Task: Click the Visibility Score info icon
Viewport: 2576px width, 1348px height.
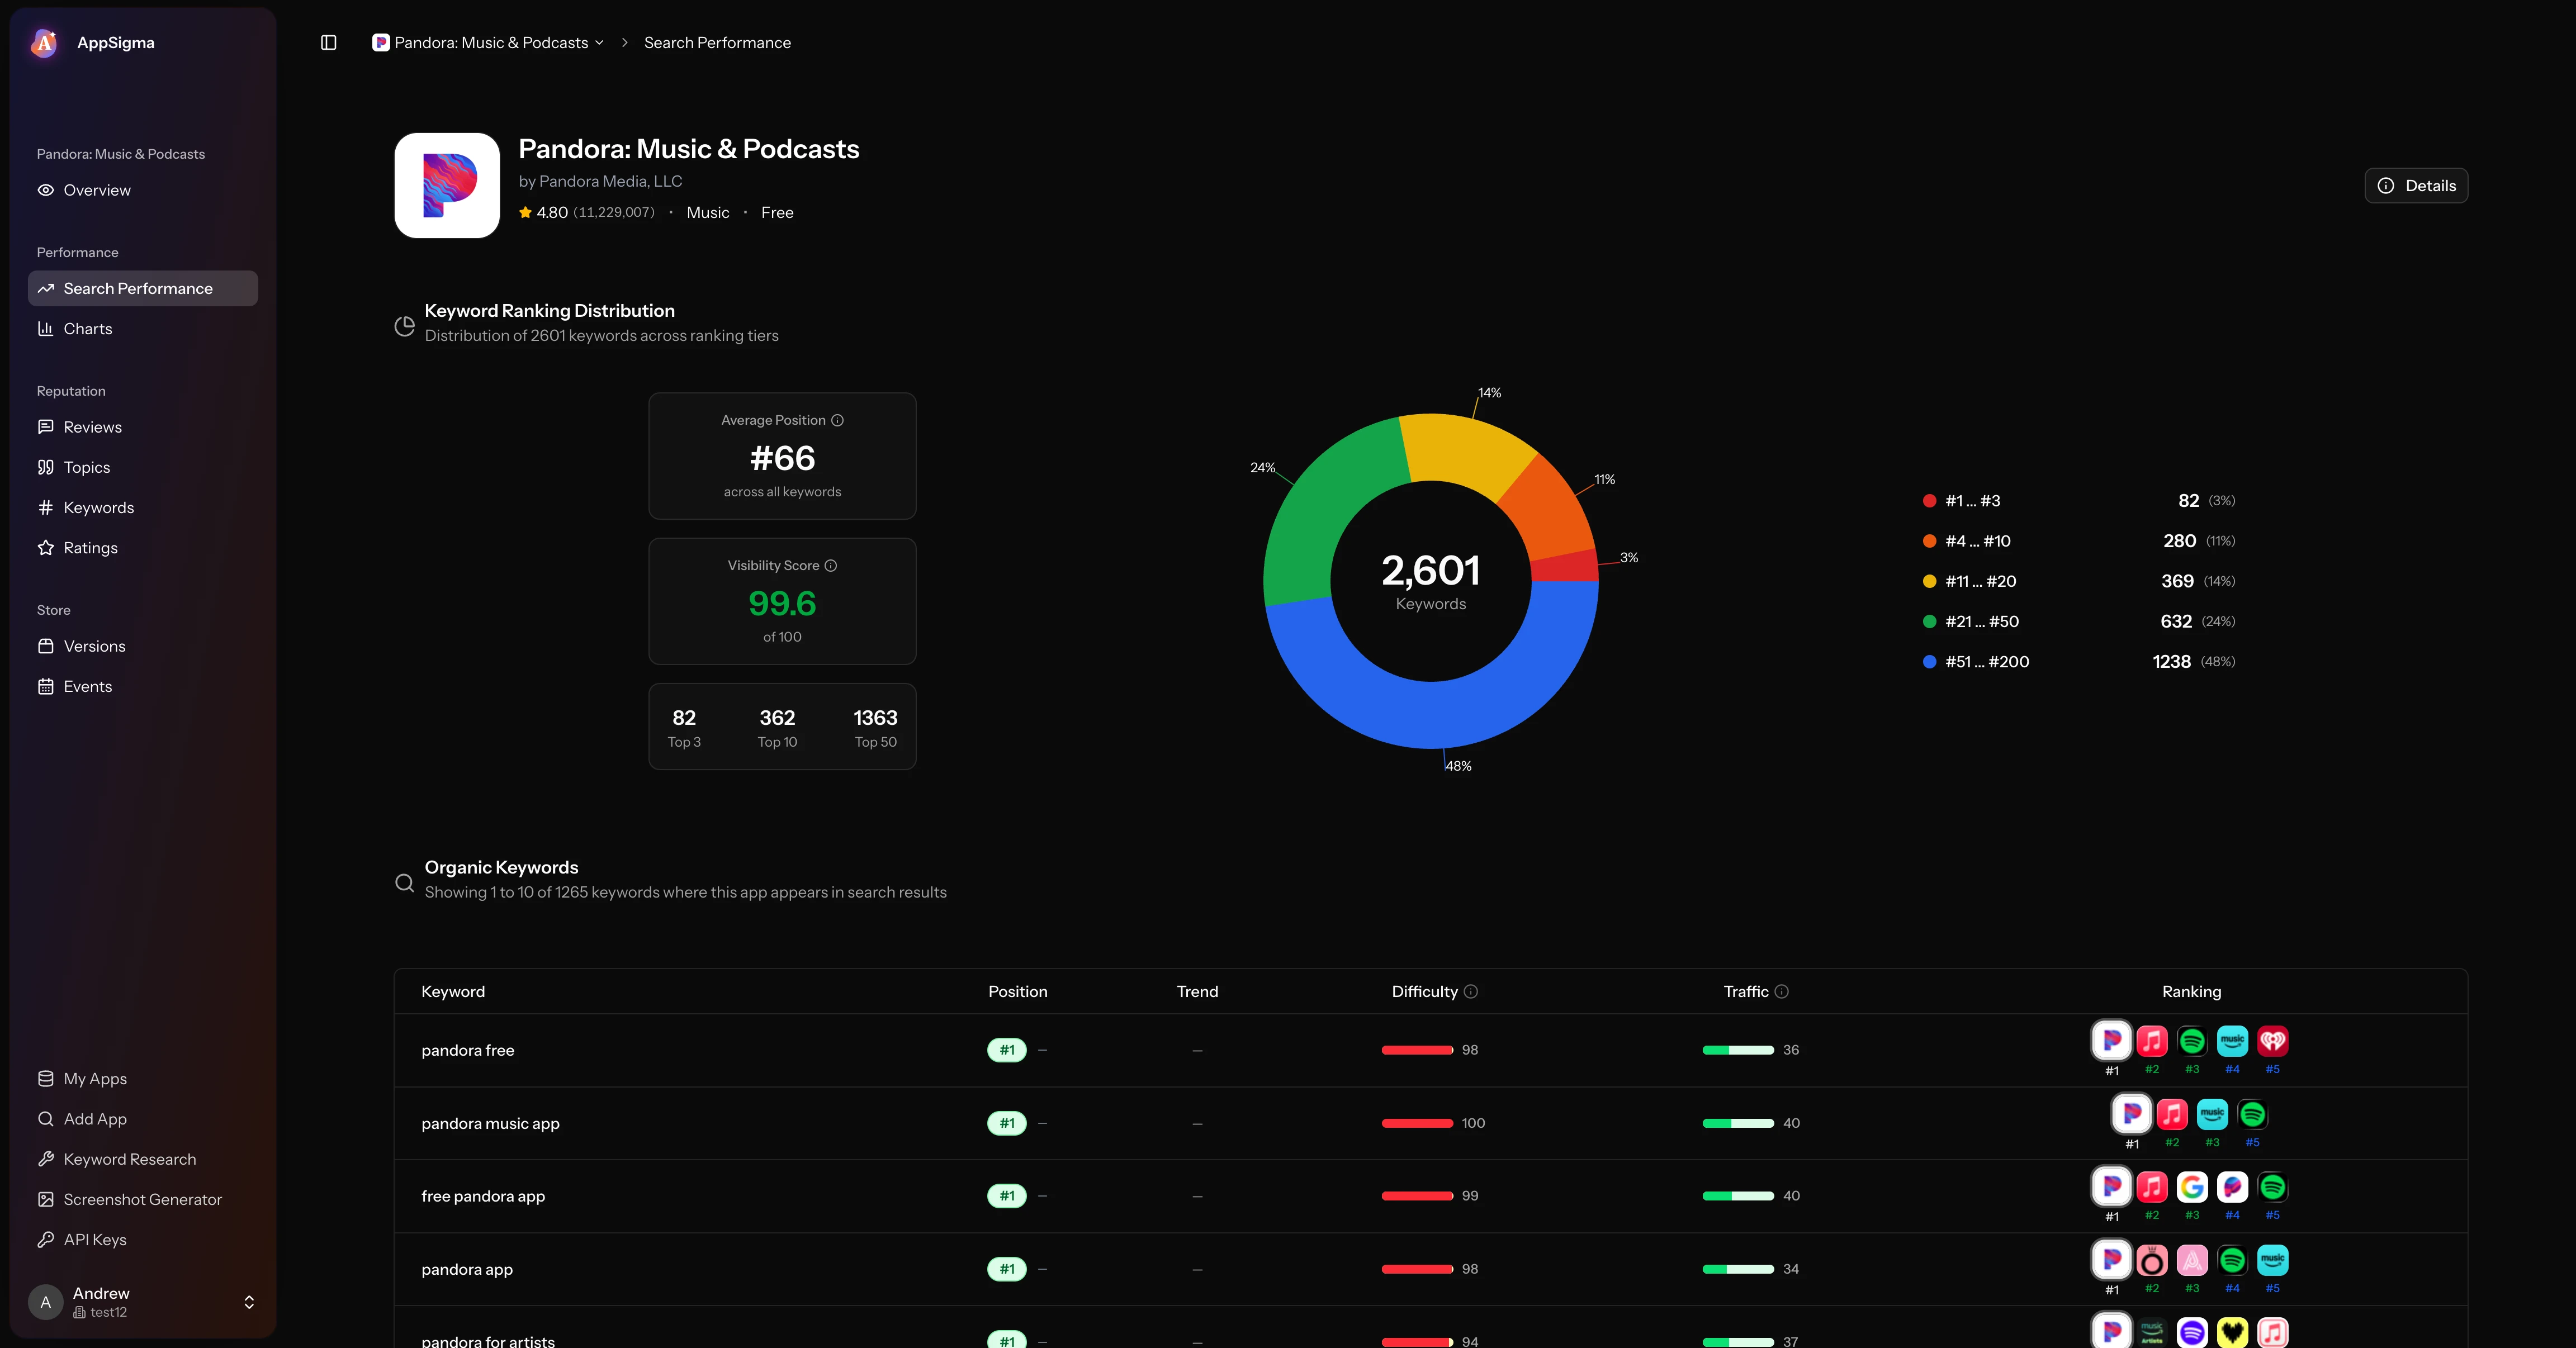Action: (831, 565)
